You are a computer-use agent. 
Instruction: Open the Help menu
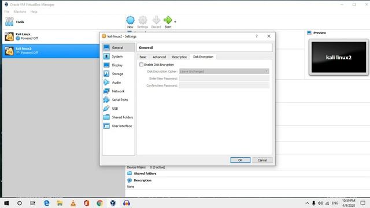34,12
